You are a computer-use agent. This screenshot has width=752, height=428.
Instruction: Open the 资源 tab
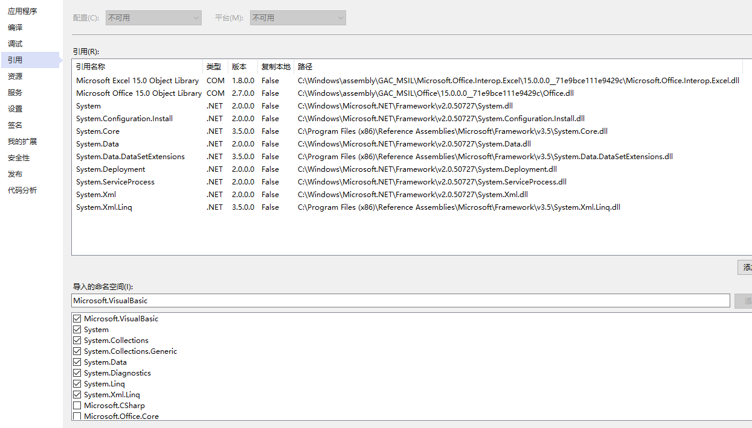coord(15,77)
